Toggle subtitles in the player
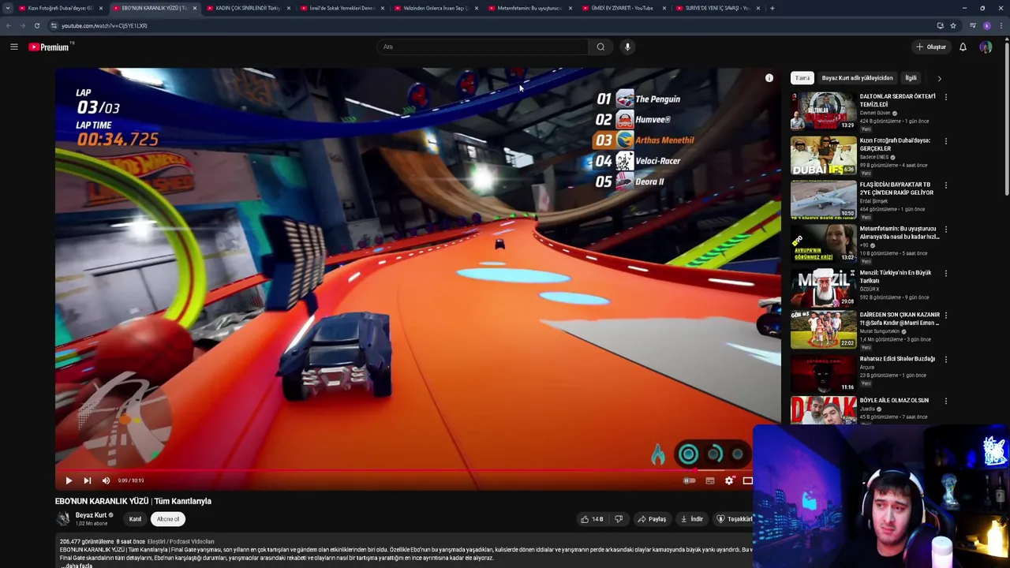The height and width of the screenshot is (568, 1010). coord(709,480)
